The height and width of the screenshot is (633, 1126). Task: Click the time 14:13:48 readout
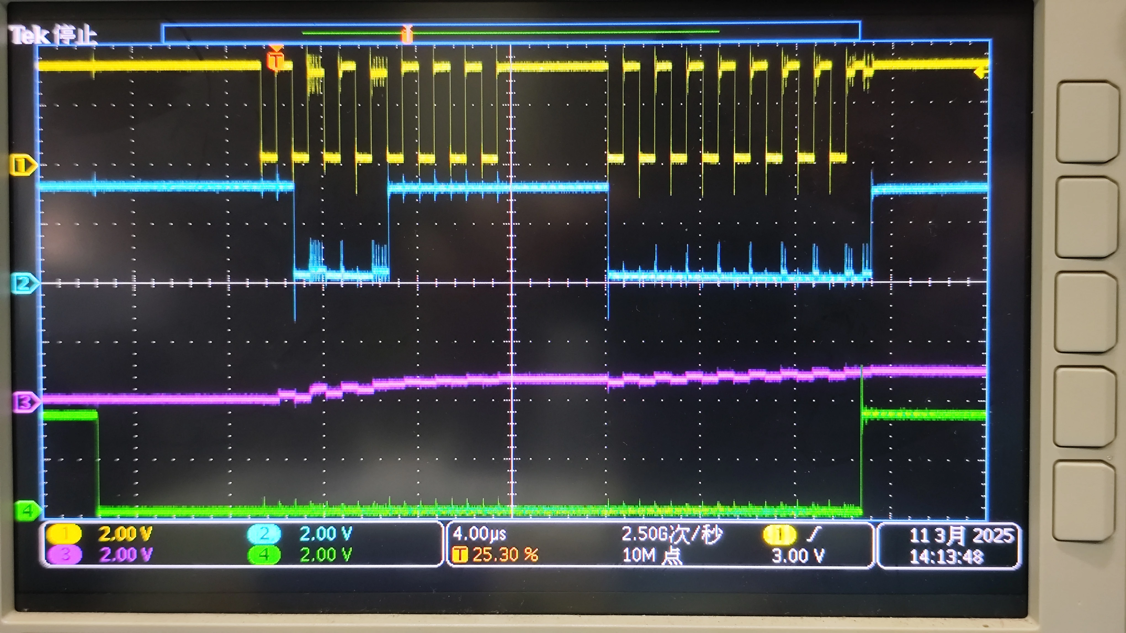(x=947, y=557)
